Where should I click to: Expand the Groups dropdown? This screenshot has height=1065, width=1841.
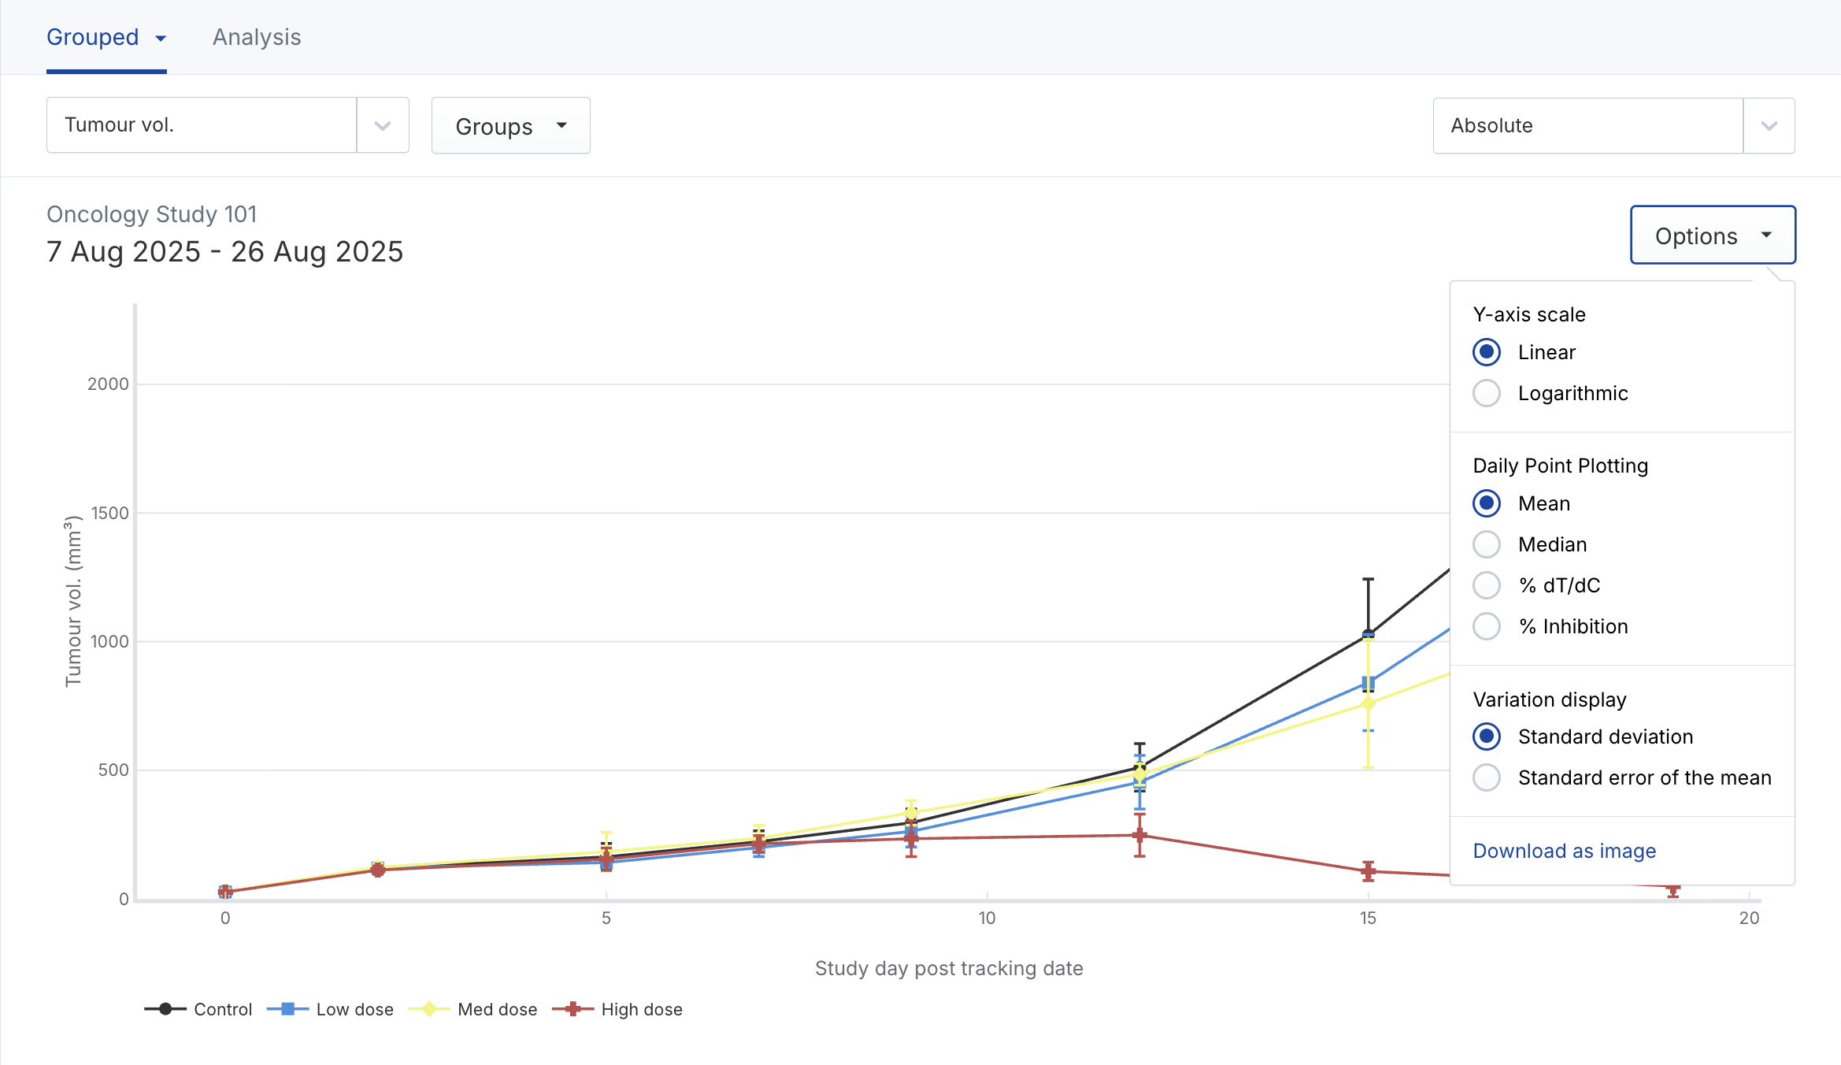510,126
